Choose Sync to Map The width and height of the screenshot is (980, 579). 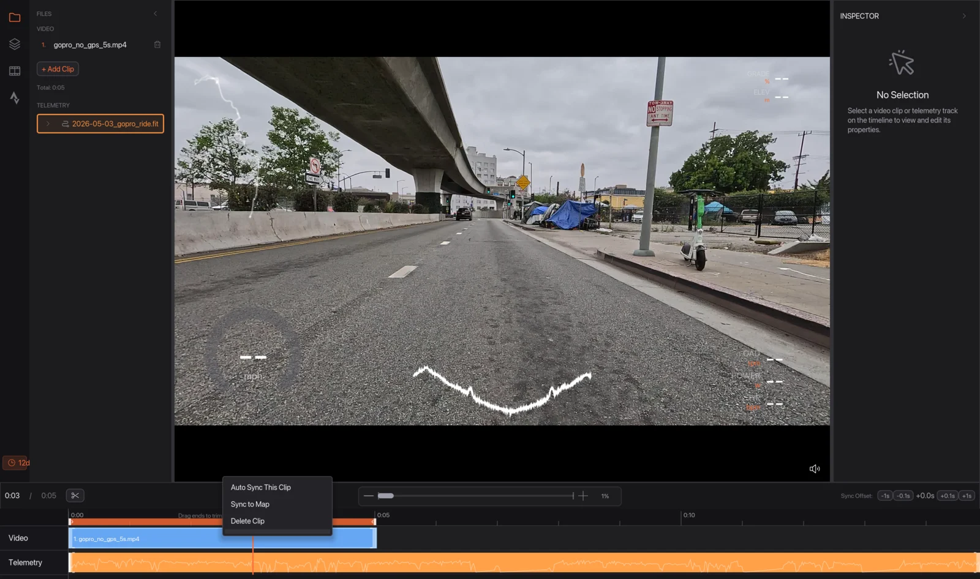point(250,504)
